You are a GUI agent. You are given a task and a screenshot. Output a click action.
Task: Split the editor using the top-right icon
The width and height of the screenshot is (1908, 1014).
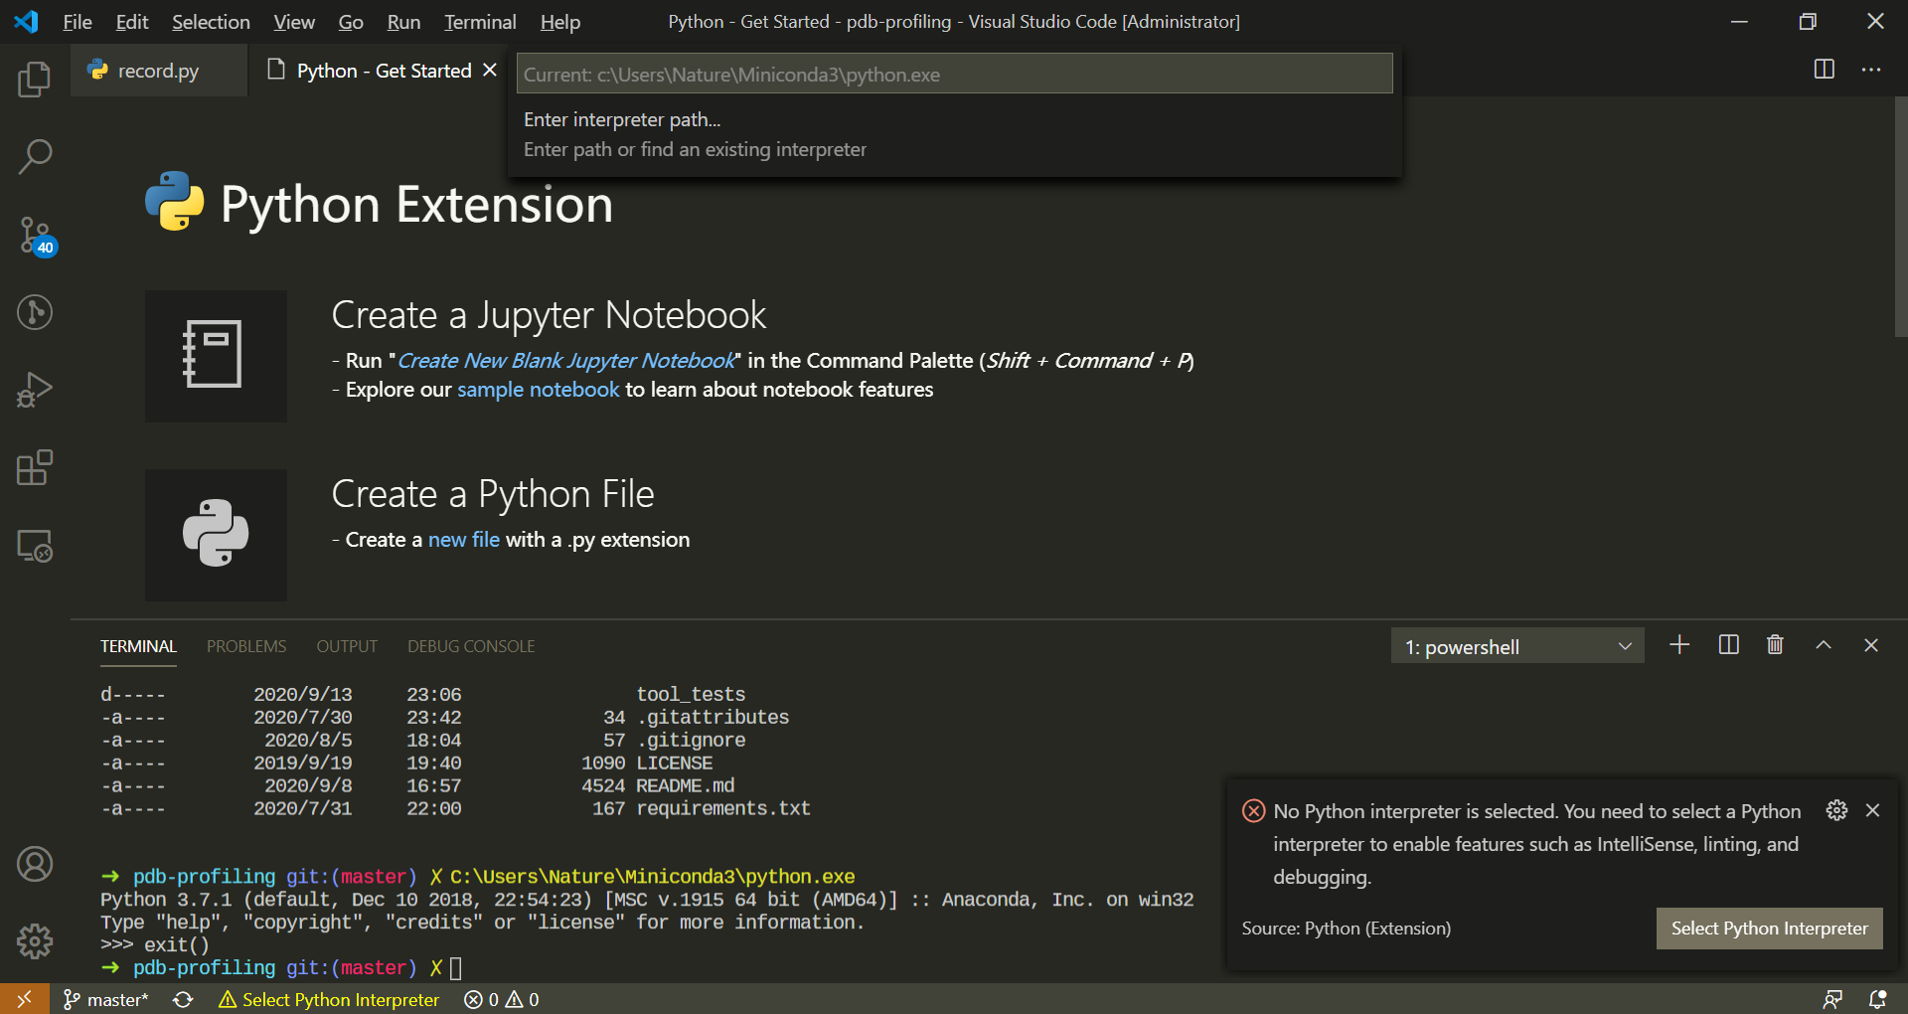1824,70
